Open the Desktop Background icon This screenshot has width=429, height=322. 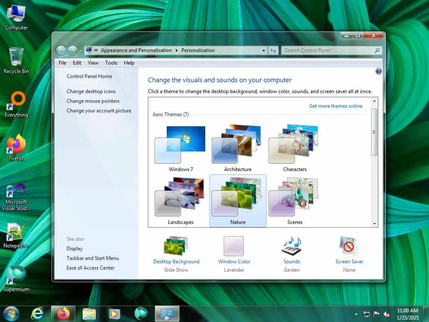coord(176,246)
